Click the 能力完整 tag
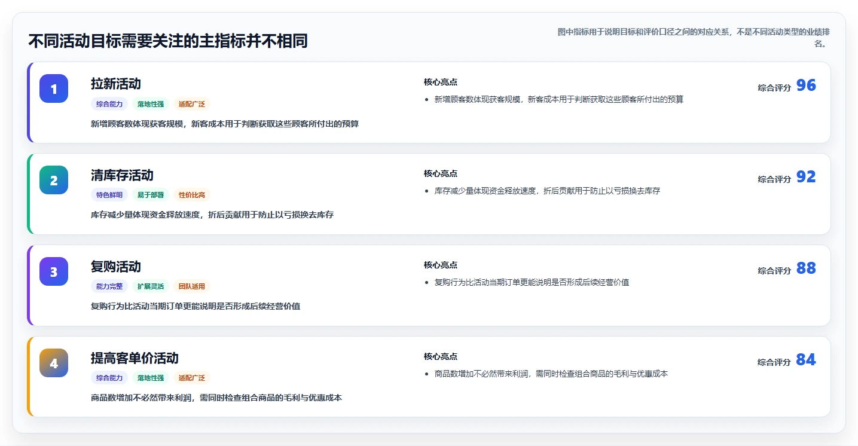The height and width of the screenshot is (446, 858). pos(109,286)
